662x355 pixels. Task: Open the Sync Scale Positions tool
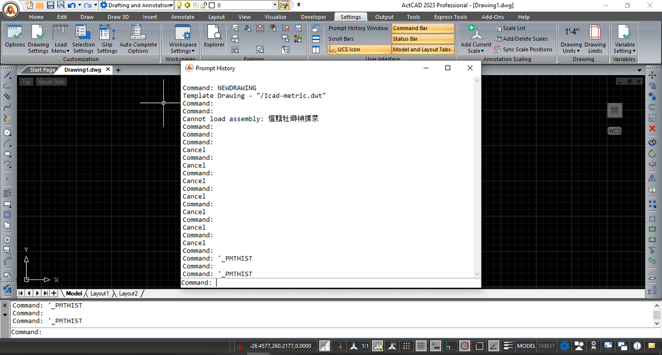click(523, 50)
